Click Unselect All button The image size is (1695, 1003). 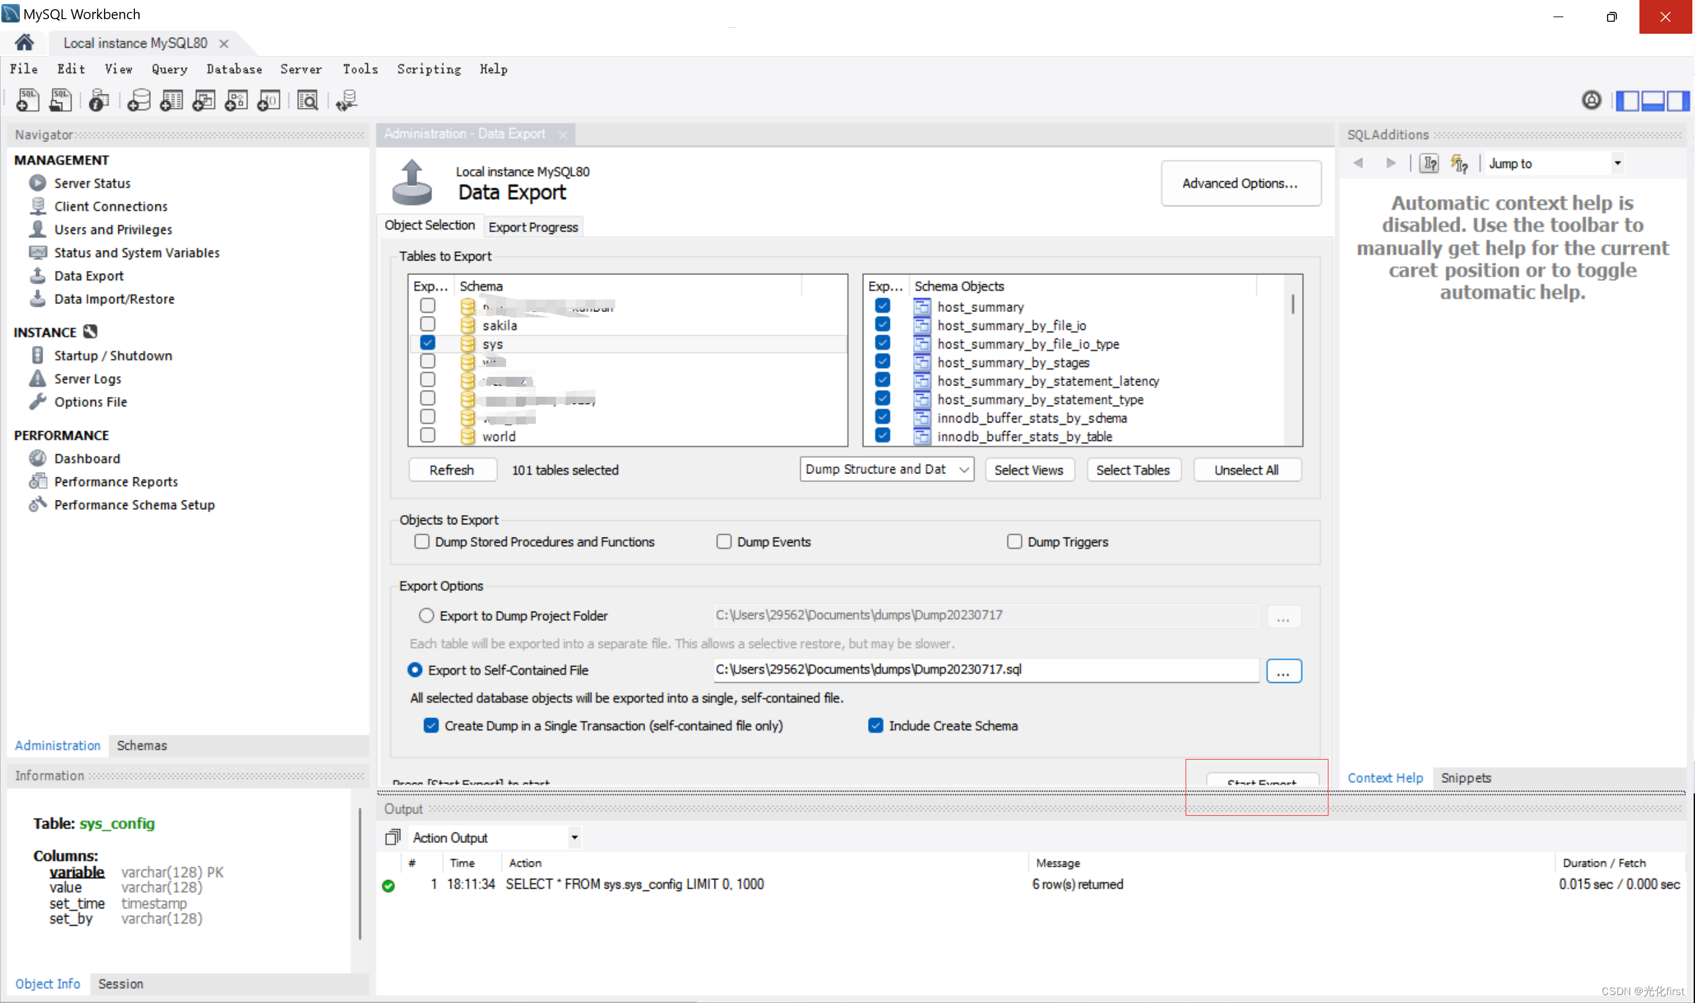coord(1246,469)
